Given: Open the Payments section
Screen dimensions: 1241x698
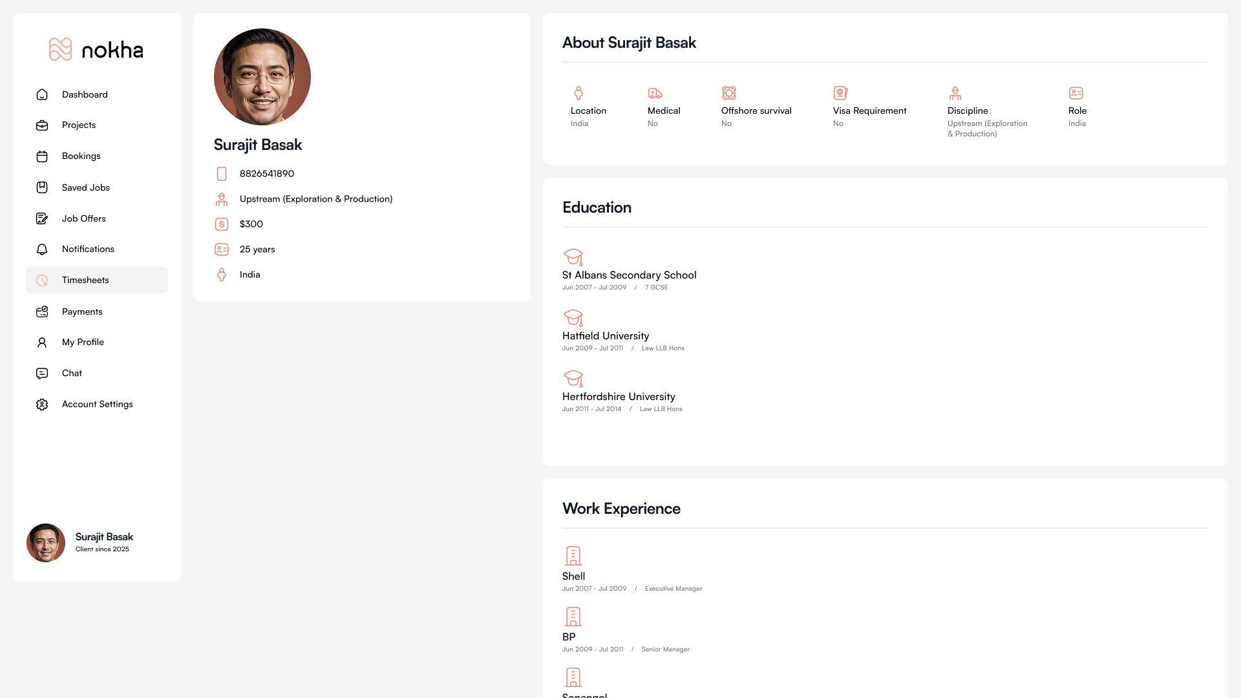Looking at the screenshot, I should 82,312.
